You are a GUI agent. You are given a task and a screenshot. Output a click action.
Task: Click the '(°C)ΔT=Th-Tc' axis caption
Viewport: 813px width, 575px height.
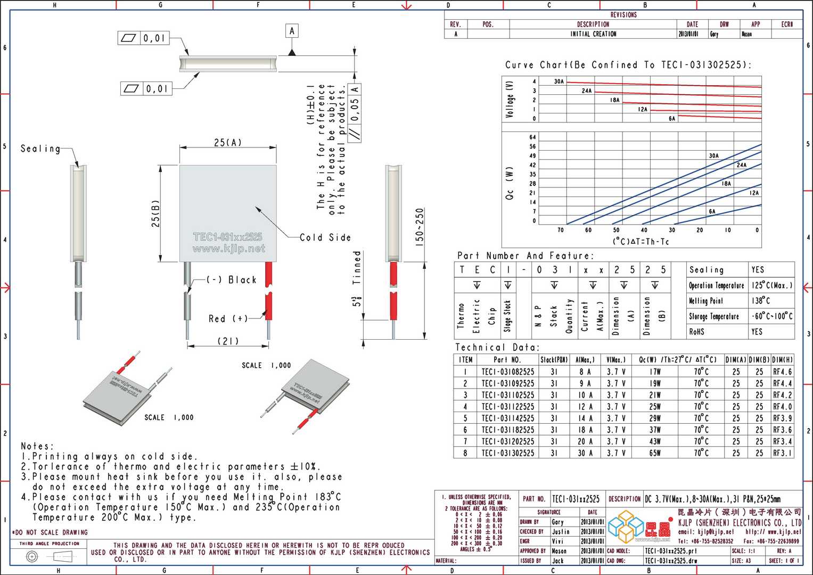point(640,242)
